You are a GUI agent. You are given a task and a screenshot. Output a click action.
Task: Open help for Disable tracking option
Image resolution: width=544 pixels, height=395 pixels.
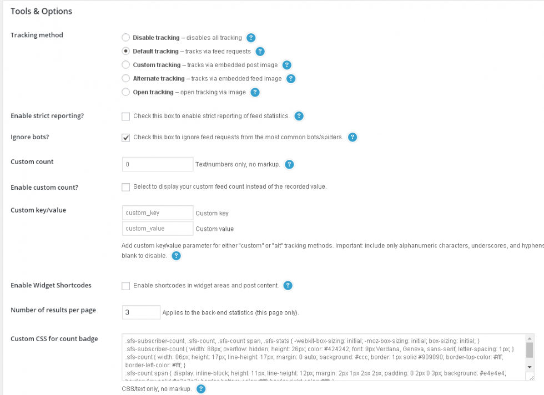pyautogui.click(x=252, y=37)
